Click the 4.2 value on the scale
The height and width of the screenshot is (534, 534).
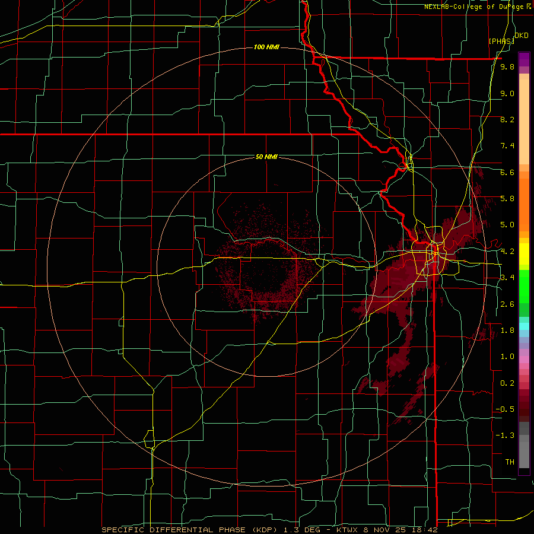click(507, 252)
